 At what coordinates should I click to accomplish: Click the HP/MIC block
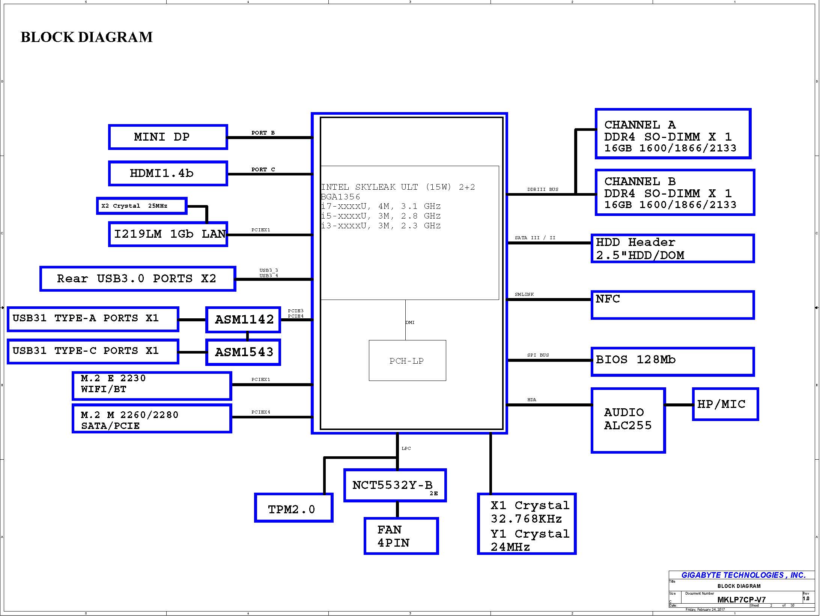pyautogui.click(x=725, y=404)
